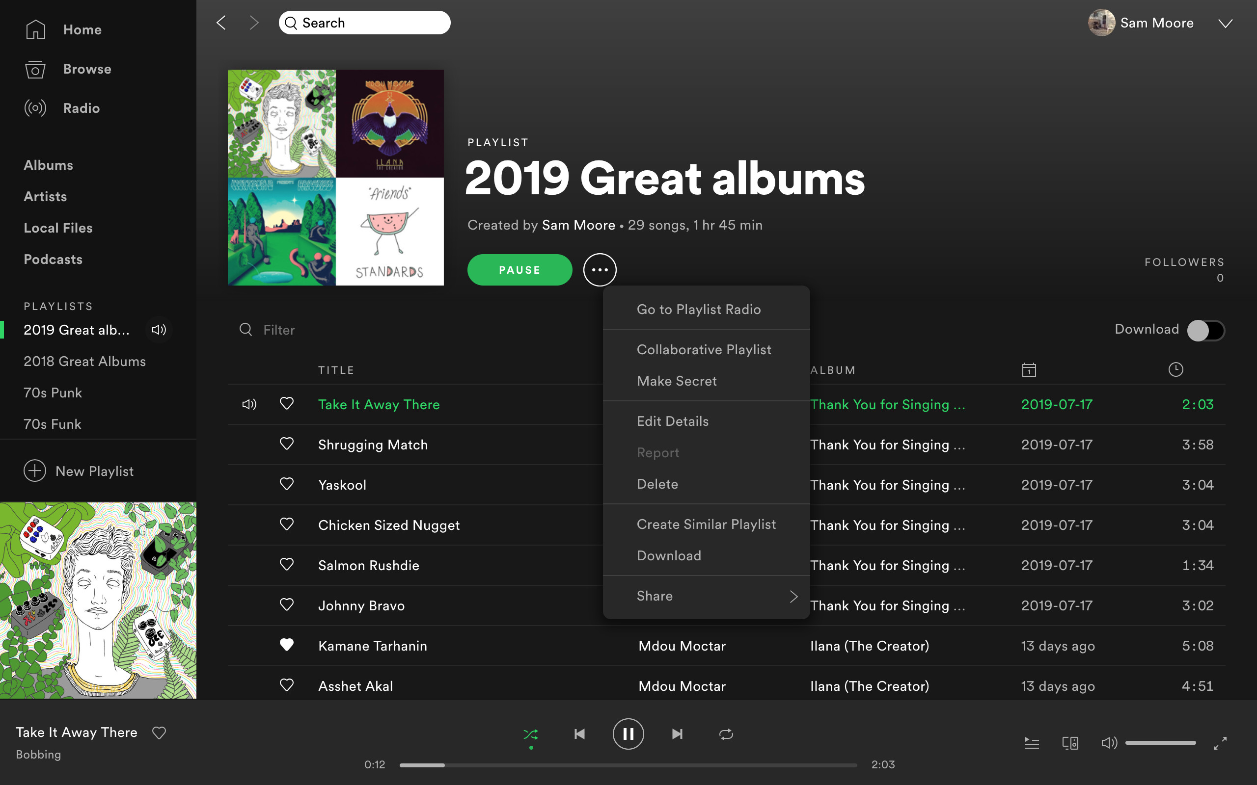
Task: Toggle like on Kamane Tarhanin song
Action: point(287,645)
